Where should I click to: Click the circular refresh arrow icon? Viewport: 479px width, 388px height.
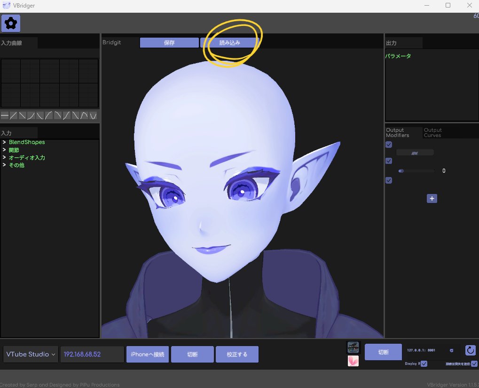[471, 350]
